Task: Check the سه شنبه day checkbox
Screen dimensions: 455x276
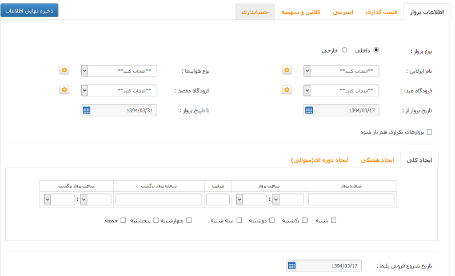Action: point(239,220)
